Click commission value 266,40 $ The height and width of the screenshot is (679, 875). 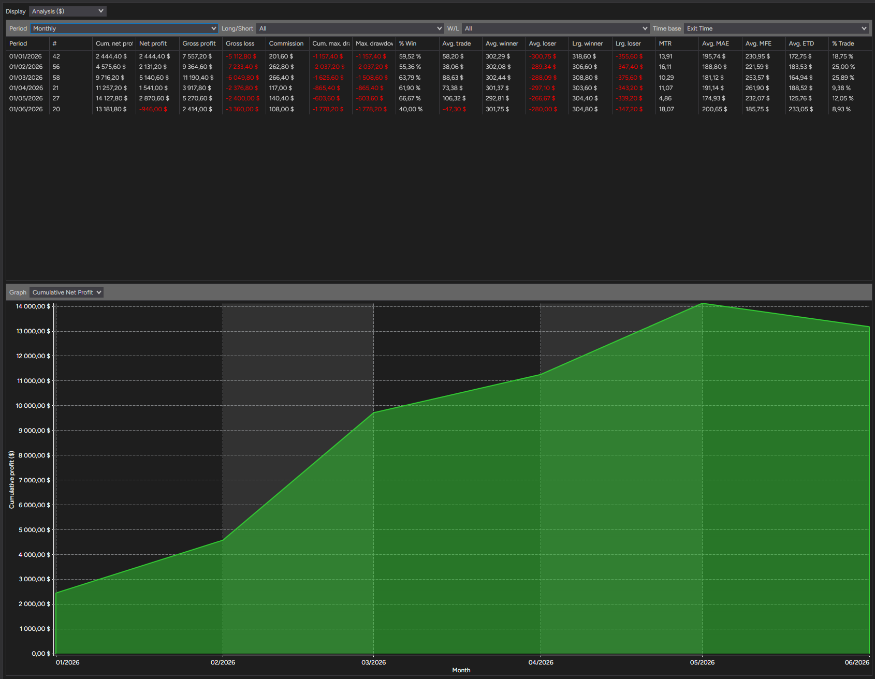point(281,78)
